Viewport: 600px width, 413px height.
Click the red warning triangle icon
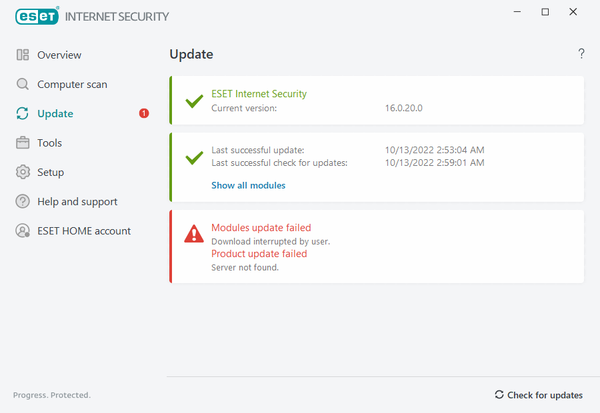tap(194, 234)
